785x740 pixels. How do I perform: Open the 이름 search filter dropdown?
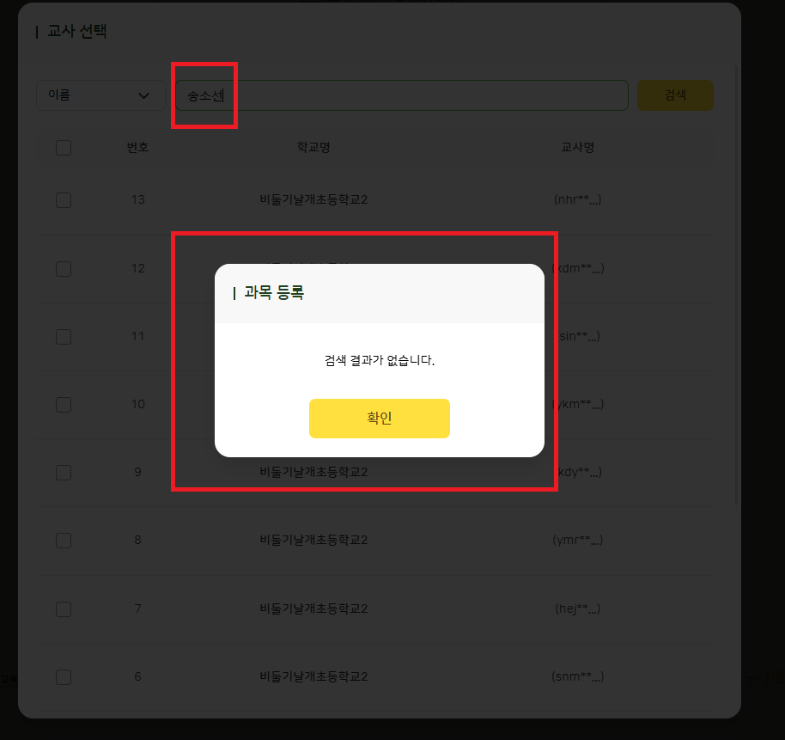[x=100, y=95]
